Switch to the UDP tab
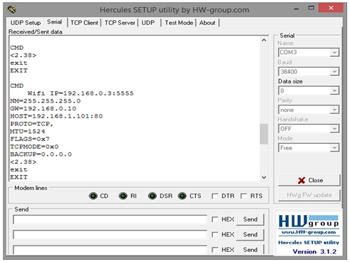This screenshot has width=350, height=262. click(148, 23)
